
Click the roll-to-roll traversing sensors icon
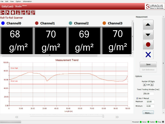coord(33,12)
